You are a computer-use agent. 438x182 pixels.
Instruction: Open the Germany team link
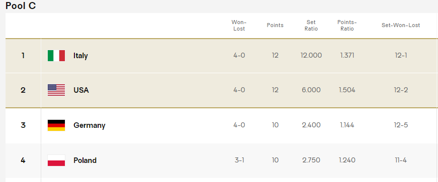90,125
